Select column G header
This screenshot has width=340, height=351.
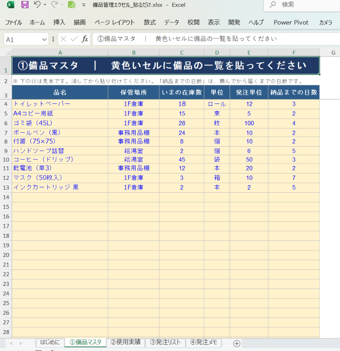(333, 53)
